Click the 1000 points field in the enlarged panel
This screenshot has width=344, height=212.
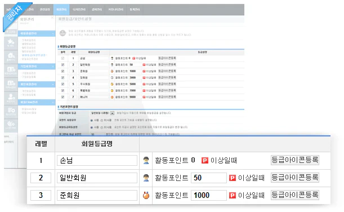point(209,195)
